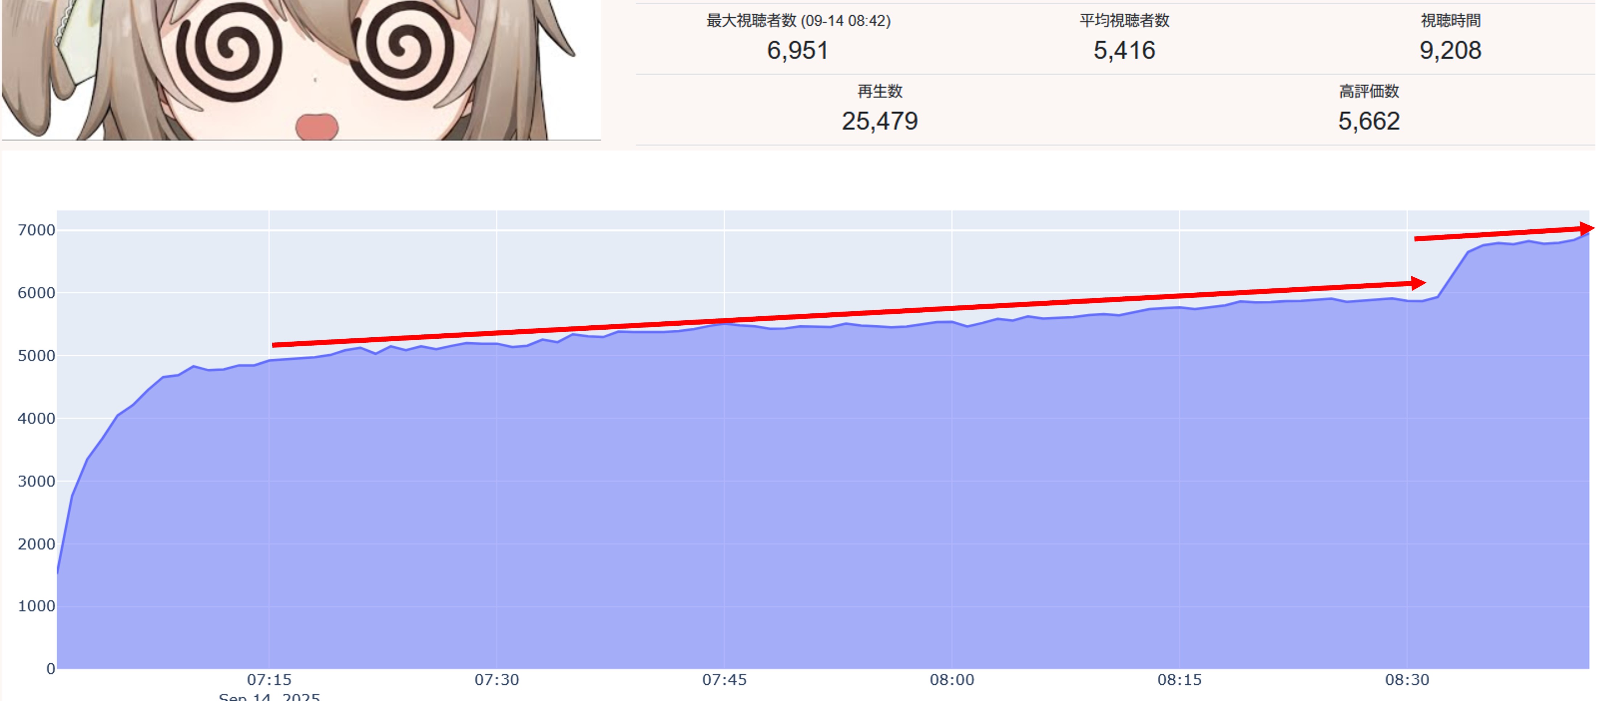Click the 高評価数 label text
This screenshot has height=701, width=1611.
click(1368, 91)
